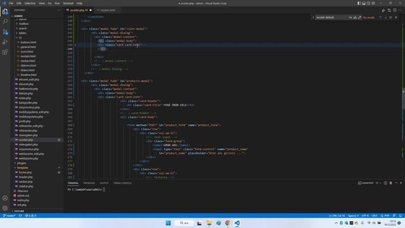
Task: Collapse the UI folder
Action: click(20, 38)
